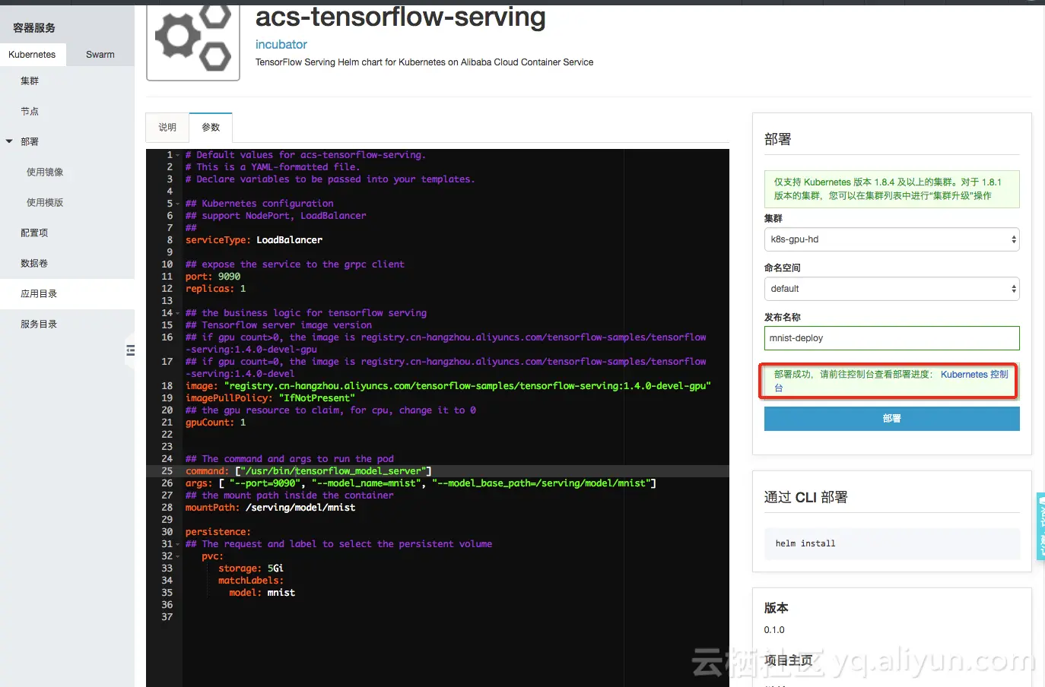
Task: Open 配置项 in the sidebar
Action: click(x=34, y=233)
